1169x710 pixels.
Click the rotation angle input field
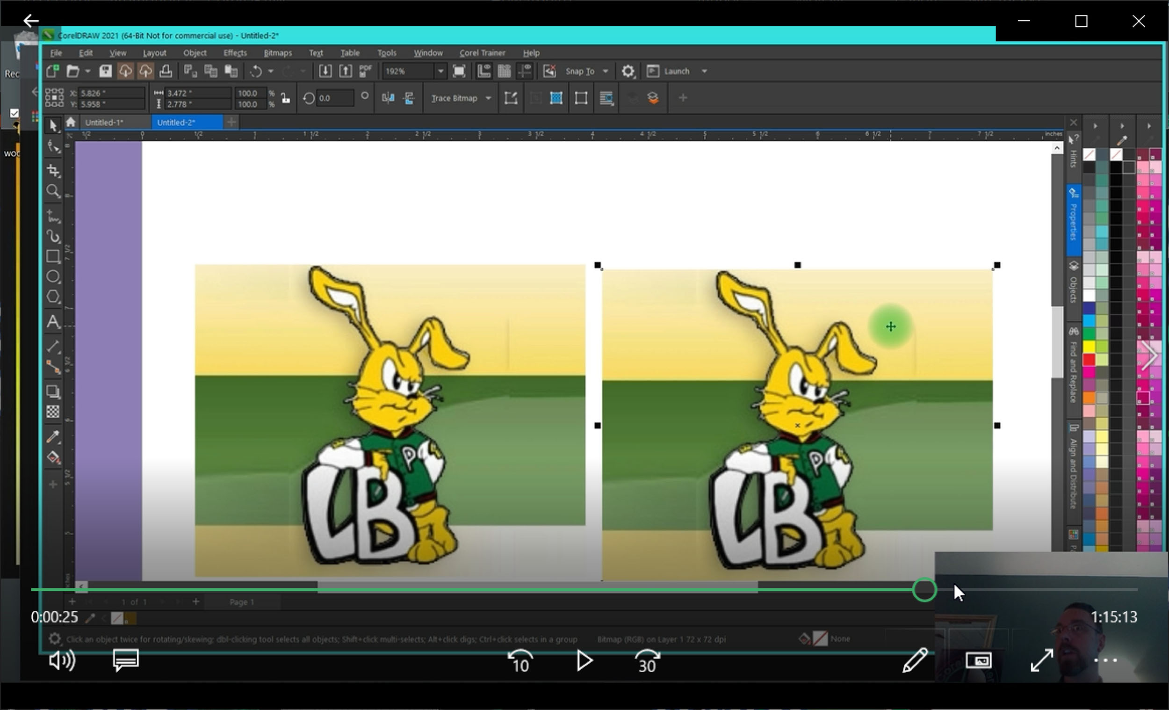[335, 98]
